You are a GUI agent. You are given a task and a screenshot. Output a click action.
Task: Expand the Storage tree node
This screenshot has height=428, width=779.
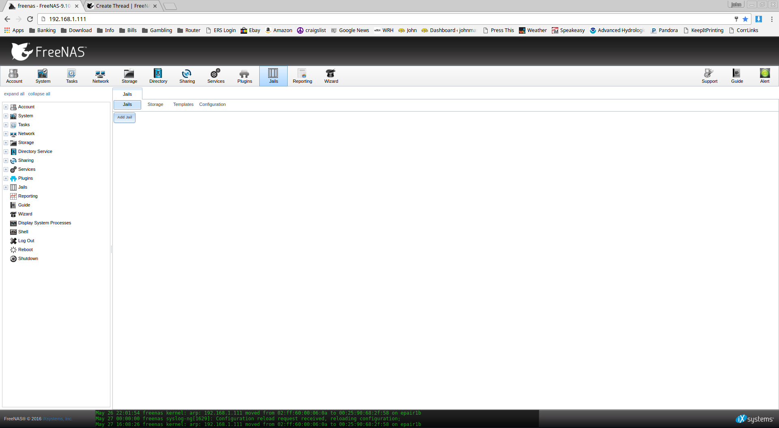click(6, 143)
